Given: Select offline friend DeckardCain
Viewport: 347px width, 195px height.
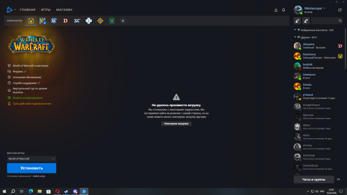Looking at the screenshot, I should [318, 167].
